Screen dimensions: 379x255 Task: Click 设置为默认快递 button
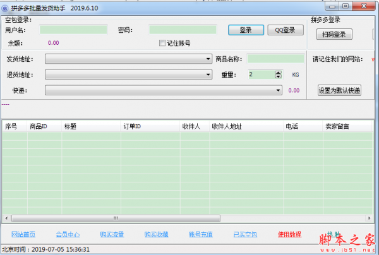tap(339, 90)
